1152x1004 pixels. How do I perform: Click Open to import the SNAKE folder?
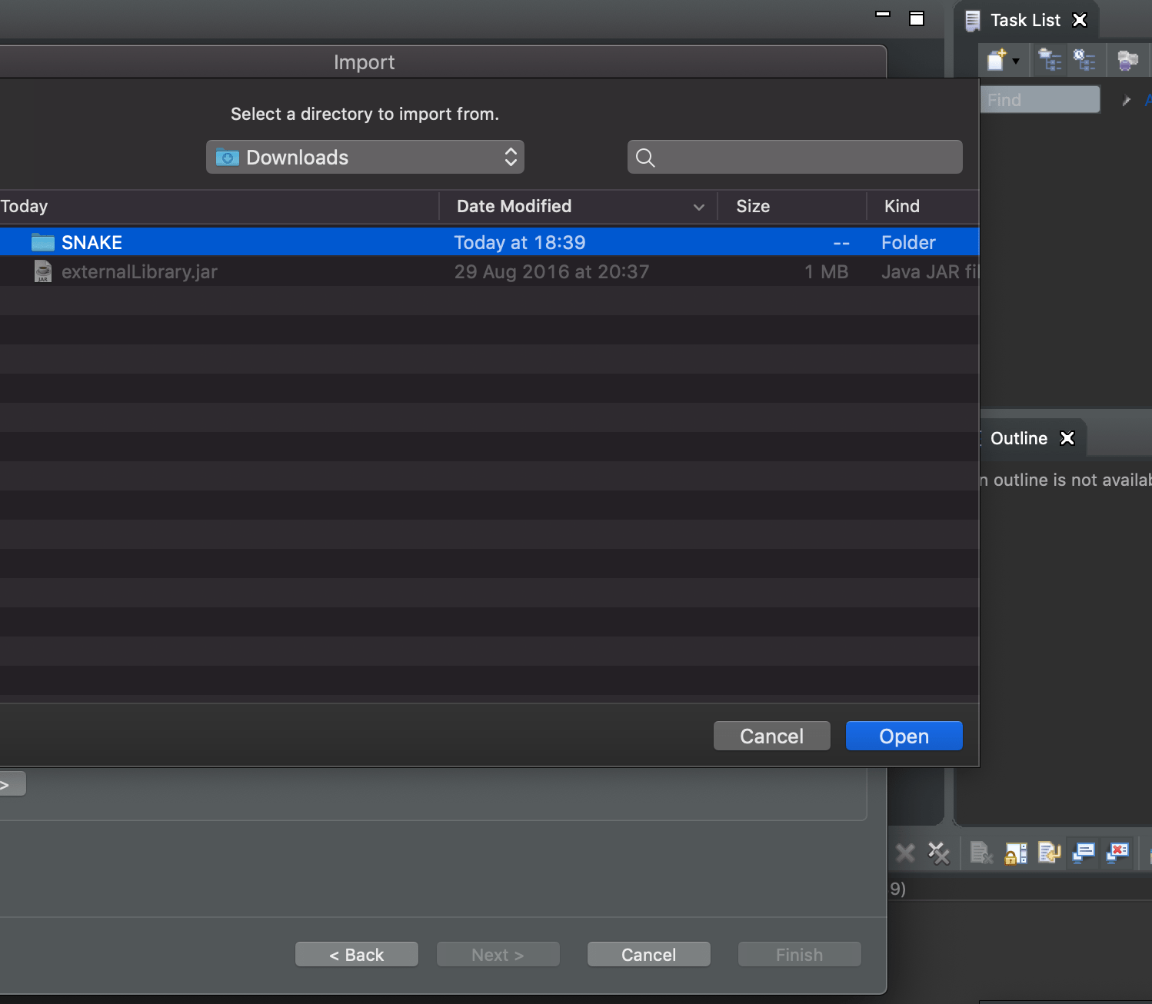point(903,736)
